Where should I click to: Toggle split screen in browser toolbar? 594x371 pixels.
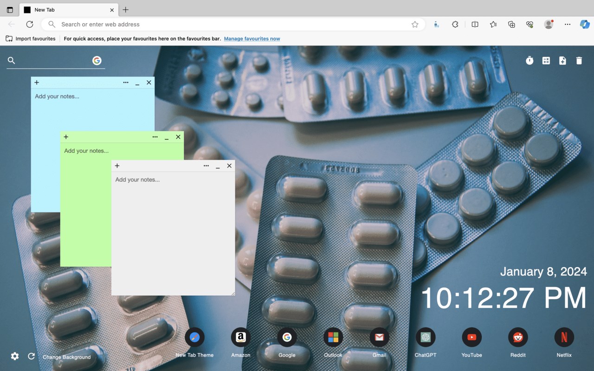tap(475, 25)
